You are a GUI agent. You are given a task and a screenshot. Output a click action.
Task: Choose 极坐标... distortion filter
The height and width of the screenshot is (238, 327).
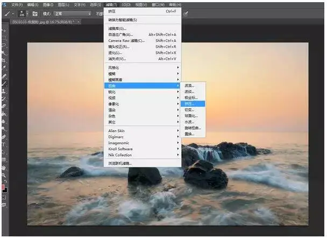click(193, 97)
